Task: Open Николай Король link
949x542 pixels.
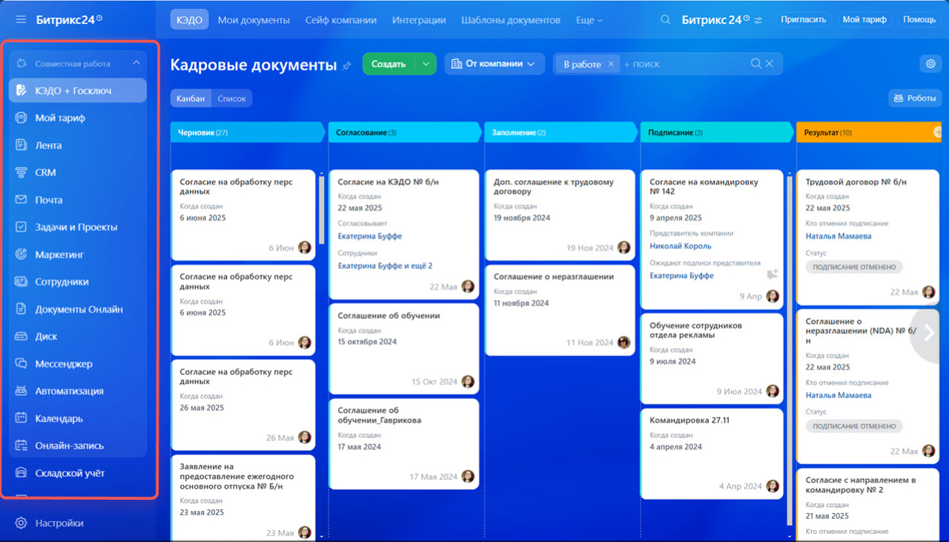Action: (x=680, y=246)
